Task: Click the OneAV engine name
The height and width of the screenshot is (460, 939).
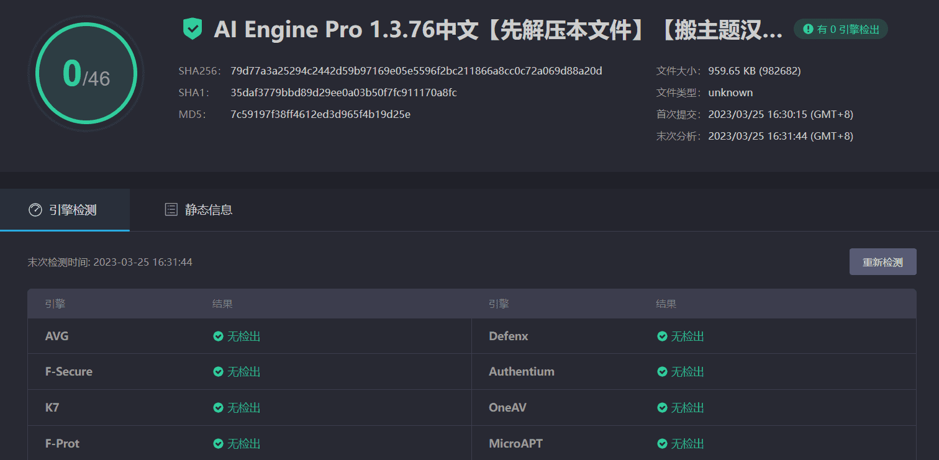Action: (x=507, y=408)
